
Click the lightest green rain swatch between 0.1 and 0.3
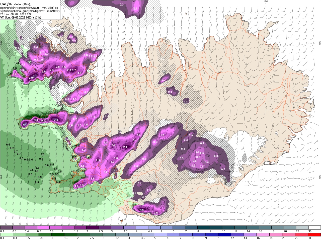tap(6, 234)
